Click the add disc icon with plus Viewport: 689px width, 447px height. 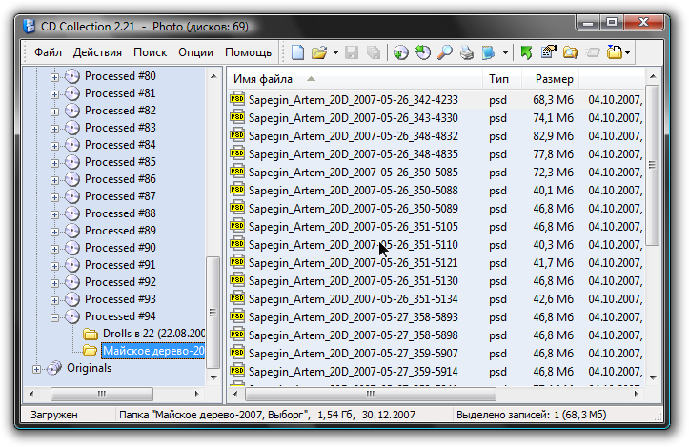point(400,52)
